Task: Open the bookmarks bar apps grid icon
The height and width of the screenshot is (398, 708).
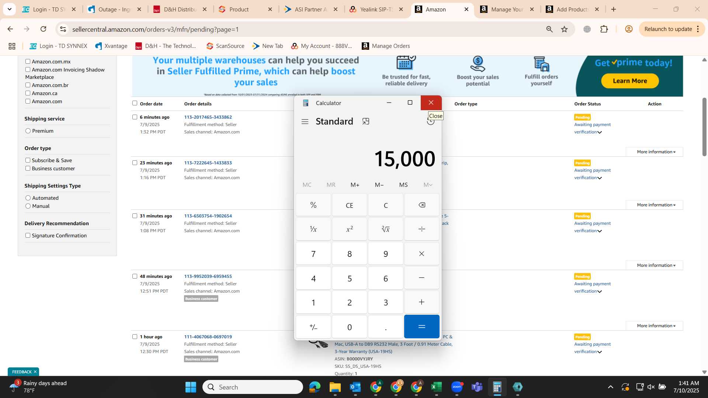Action: pyautogui.click(x=12, y=46)
